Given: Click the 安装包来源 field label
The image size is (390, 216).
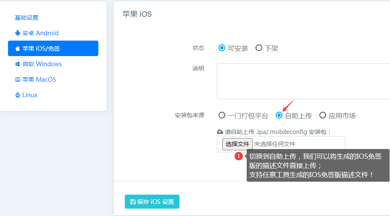Looking at the screenshot, I should tap(190, 115).
